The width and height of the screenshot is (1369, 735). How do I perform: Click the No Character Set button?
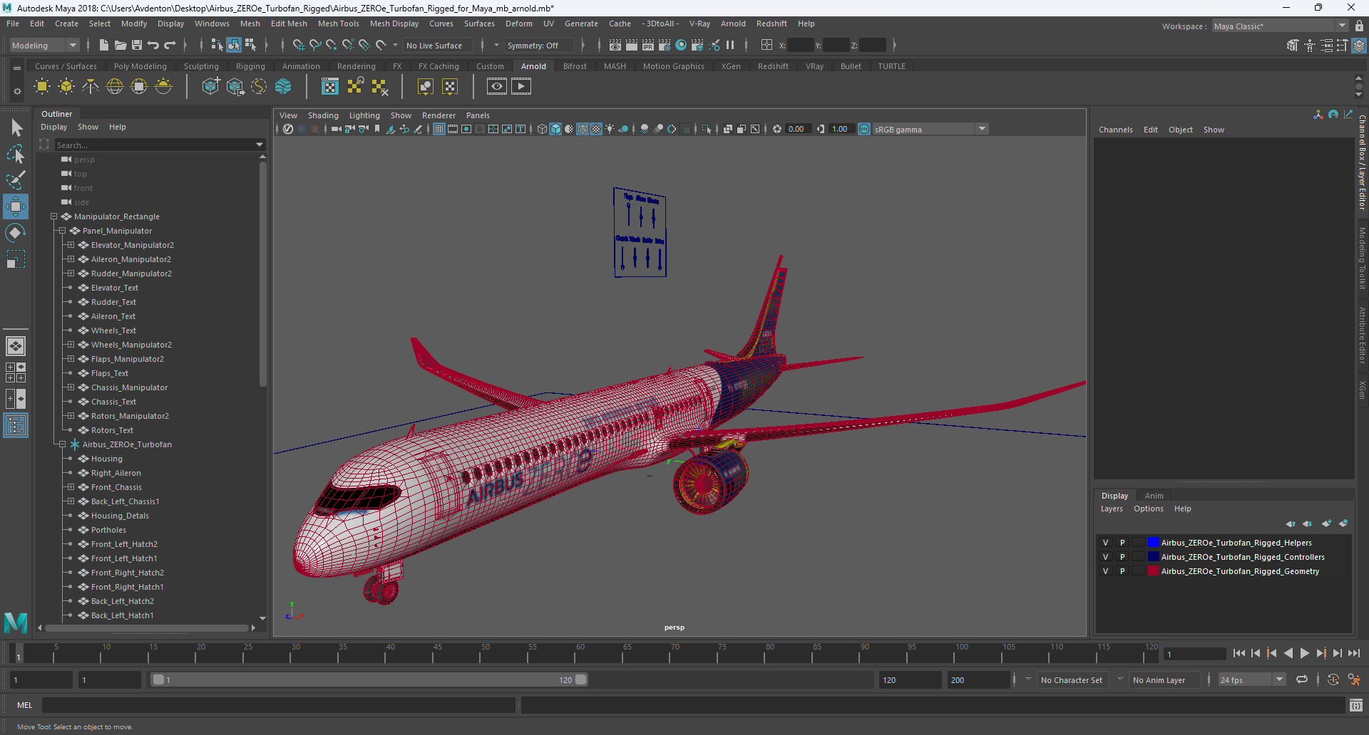[x=1072, y=680]
